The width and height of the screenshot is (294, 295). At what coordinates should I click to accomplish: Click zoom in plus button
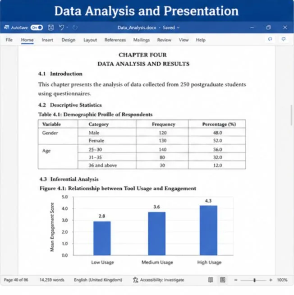(x=271, y=280)
